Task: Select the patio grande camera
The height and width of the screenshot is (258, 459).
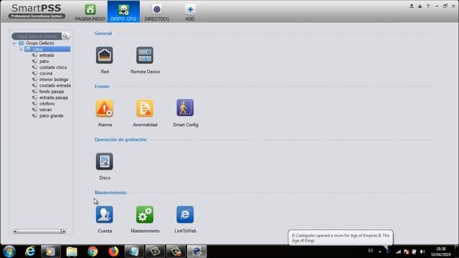Action: click(51, 116)
